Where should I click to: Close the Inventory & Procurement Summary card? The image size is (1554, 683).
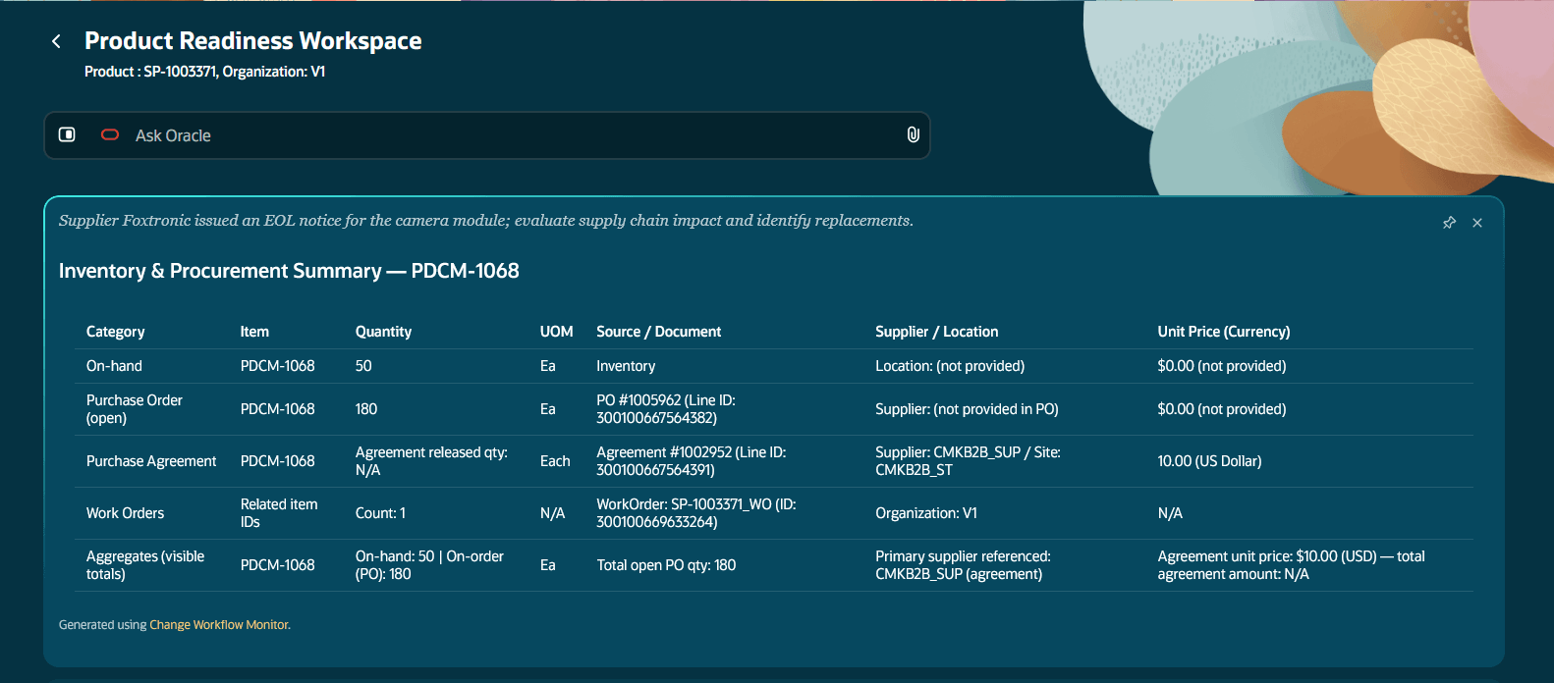click(1477, 223)
